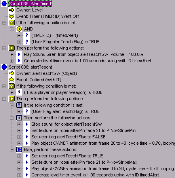
Task: Click the yellow question icon in Script 039
Action: coord(11,23)
